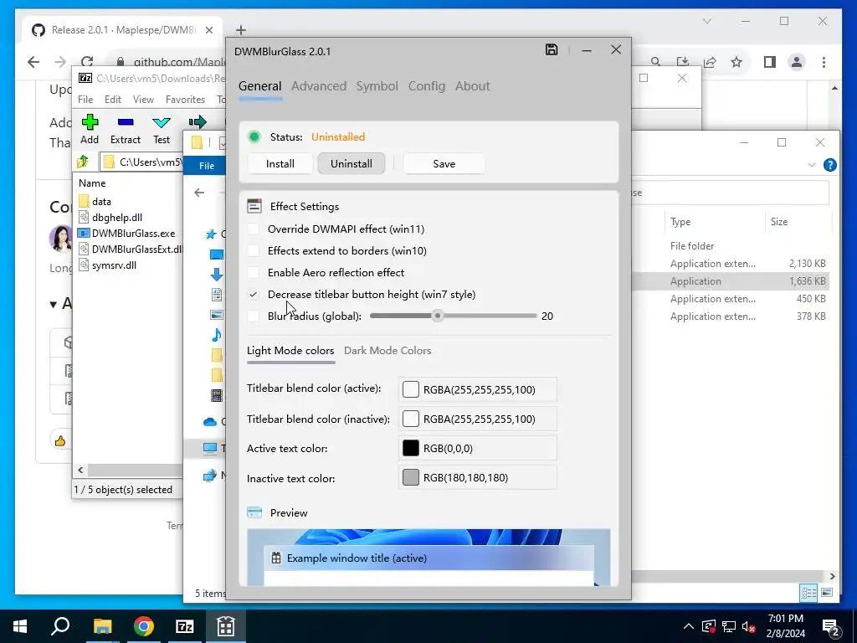Click the Chrome bookmark star icon
The width and height of the screenshot is (857, 643).
[736, 62]
